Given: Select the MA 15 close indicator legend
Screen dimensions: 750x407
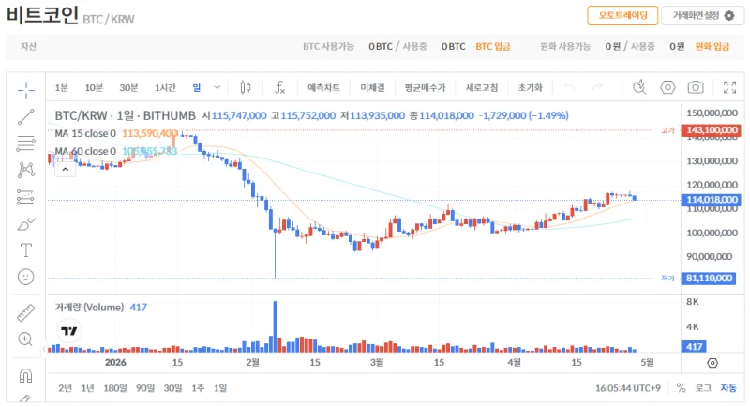Looking at the screenshot, I should 85,133.
